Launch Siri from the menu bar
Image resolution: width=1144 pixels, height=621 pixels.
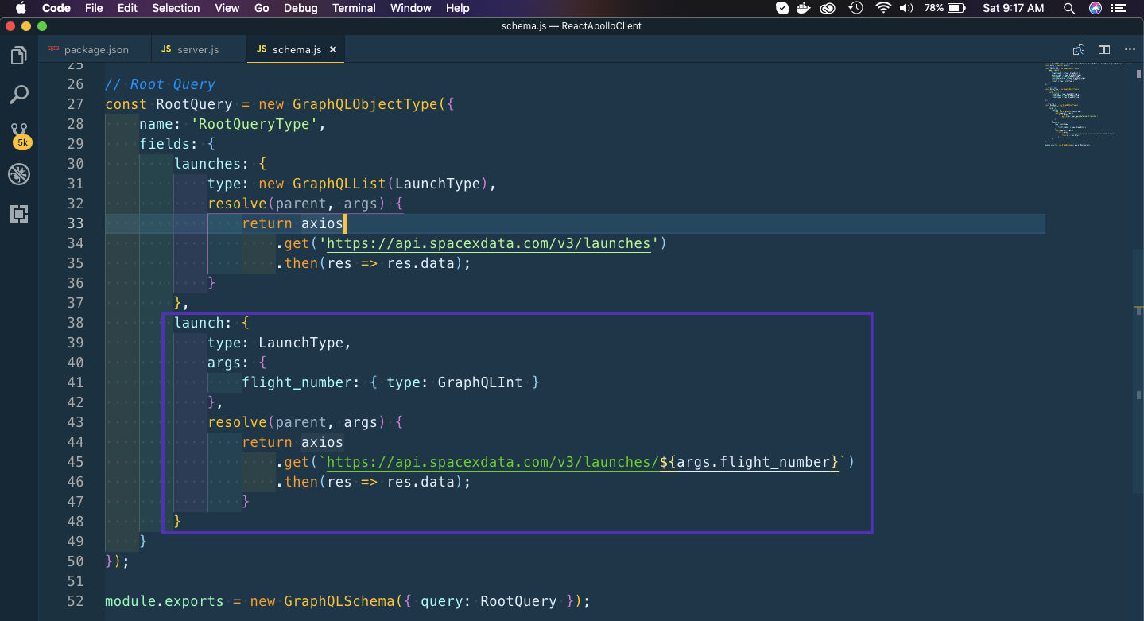click(1096, 8)
